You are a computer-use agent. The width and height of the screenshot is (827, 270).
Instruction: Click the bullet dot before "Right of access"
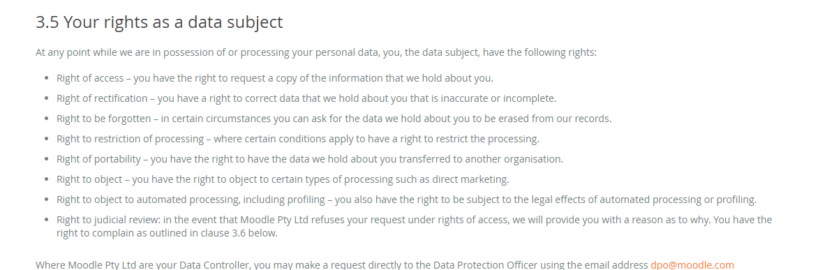[x=47, y=79]
